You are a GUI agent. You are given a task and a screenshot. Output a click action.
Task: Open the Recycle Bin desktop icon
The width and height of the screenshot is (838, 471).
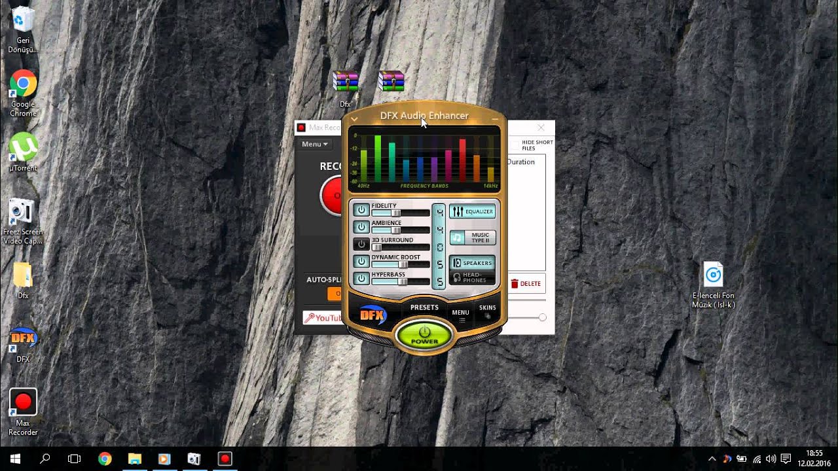point(23,29)
